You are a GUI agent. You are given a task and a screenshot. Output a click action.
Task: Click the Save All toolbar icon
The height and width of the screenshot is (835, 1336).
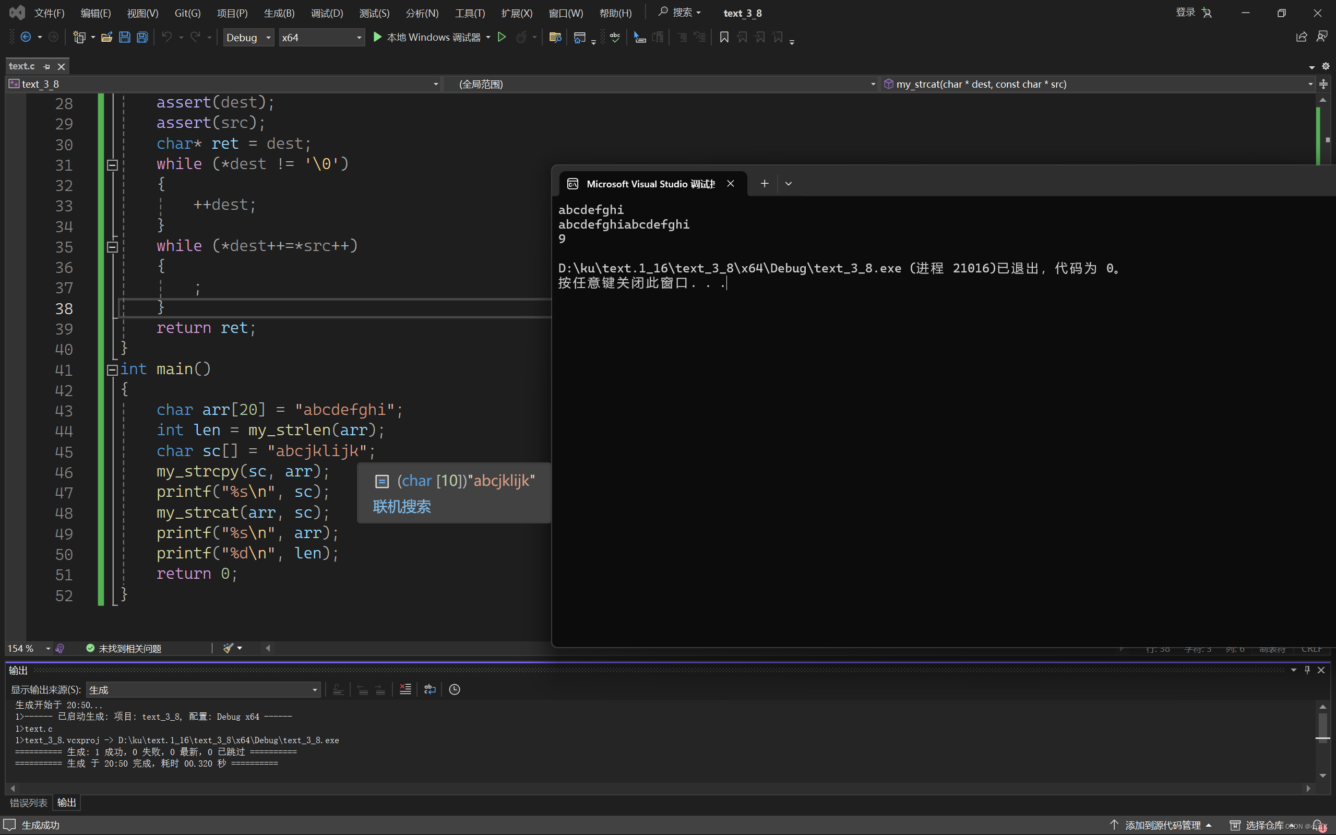pos(142,38)
